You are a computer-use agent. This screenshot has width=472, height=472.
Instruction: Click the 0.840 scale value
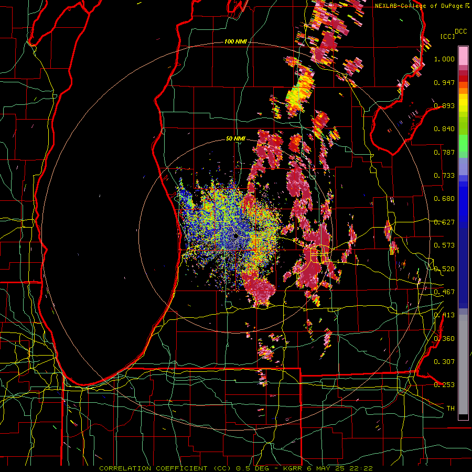click(x=444, y=129)
